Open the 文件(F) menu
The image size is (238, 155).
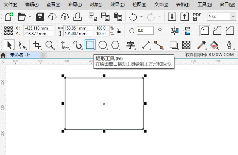coord(11,4)
